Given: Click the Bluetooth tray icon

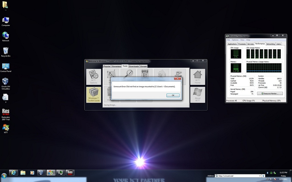Looking at the screenshot, I should coord(267,173).
